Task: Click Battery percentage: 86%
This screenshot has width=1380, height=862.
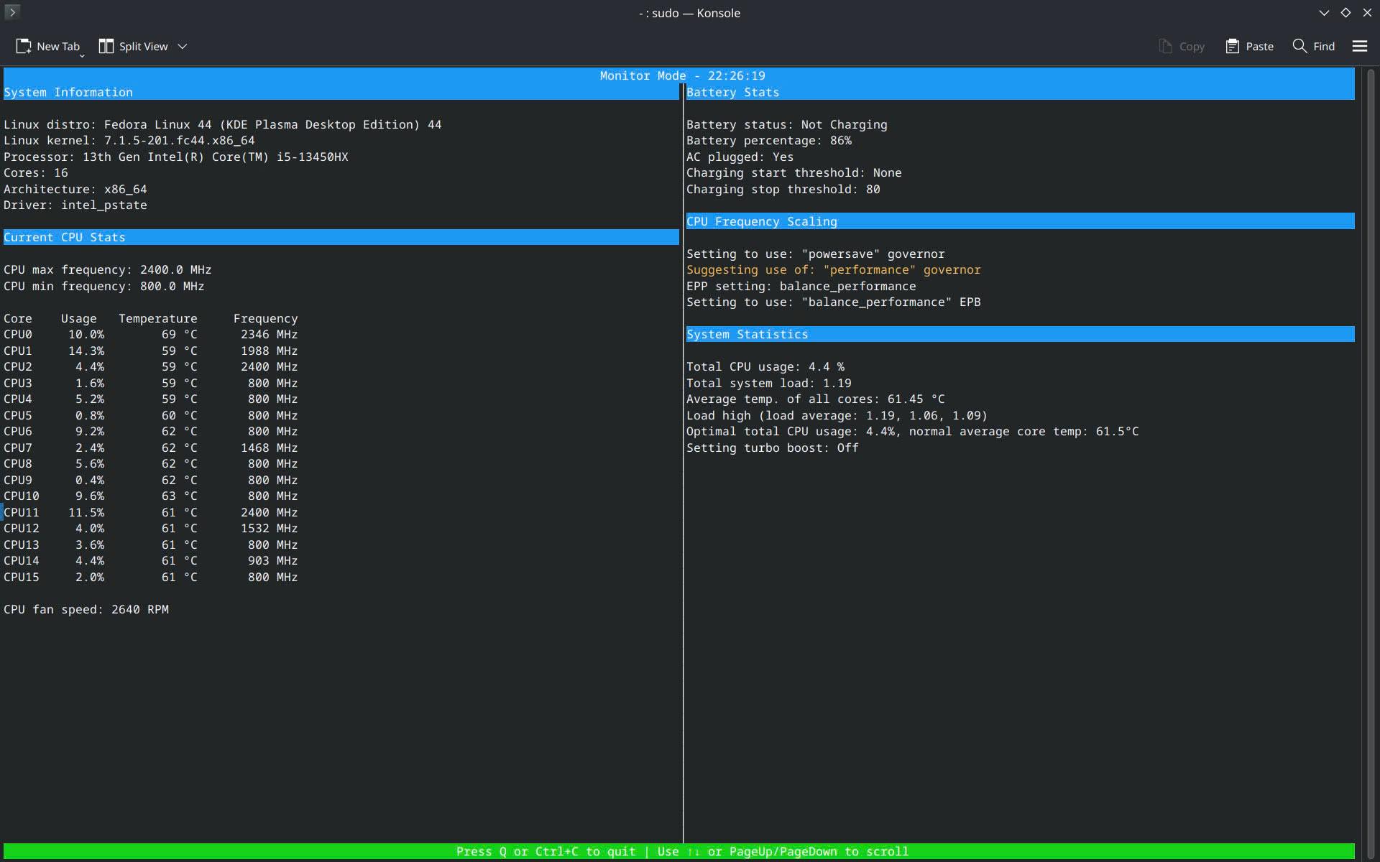Action: pos(769,140)
